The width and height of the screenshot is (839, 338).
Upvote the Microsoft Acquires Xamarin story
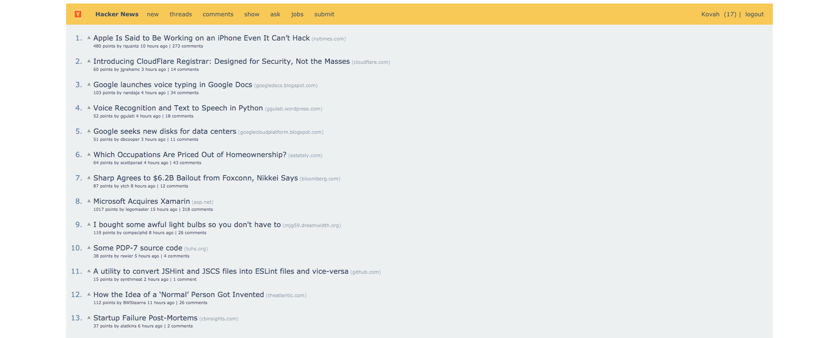click(x=89, y=201)
